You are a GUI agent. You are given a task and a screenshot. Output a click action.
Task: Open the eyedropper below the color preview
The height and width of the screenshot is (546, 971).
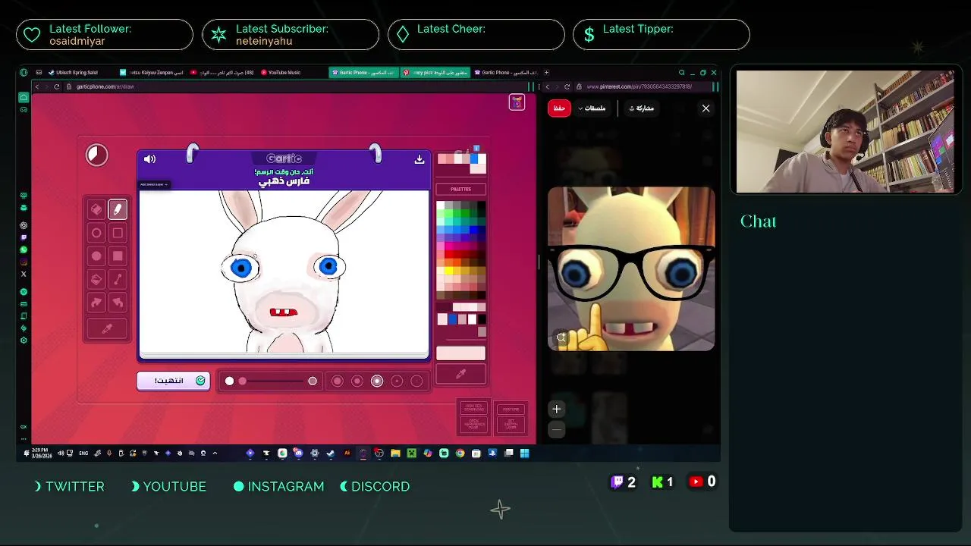[460, 374]
